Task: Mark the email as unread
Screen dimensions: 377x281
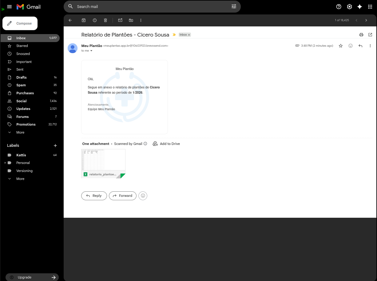Action: coord(120,20)
